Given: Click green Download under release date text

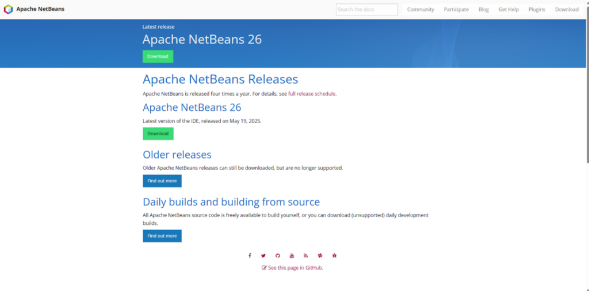Looking at the screenshot, I should pyautogui.click(x=158, y=134).
